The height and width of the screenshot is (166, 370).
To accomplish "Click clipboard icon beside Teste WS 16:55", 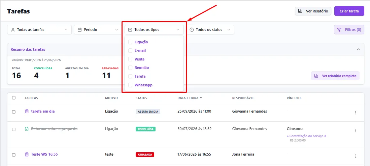I will pos(27,155).
